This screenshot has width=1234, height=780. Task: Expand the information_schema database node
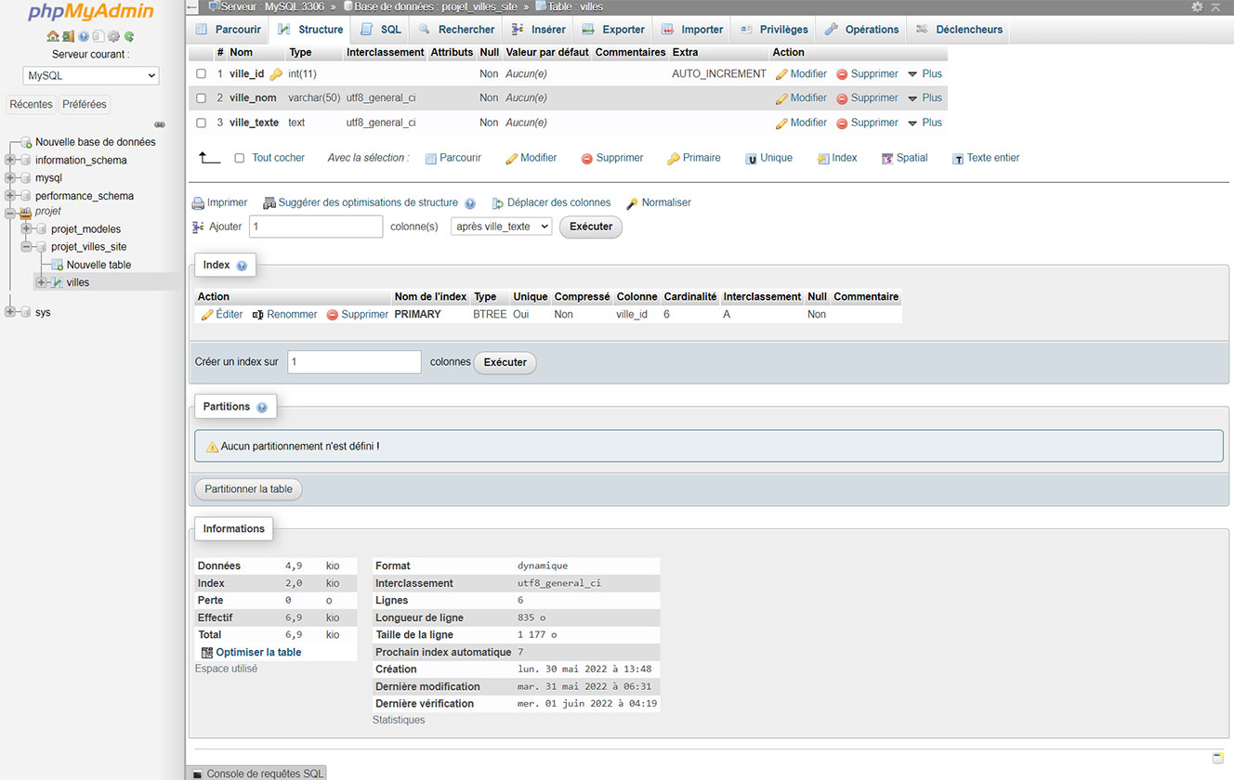coord(10,160)
